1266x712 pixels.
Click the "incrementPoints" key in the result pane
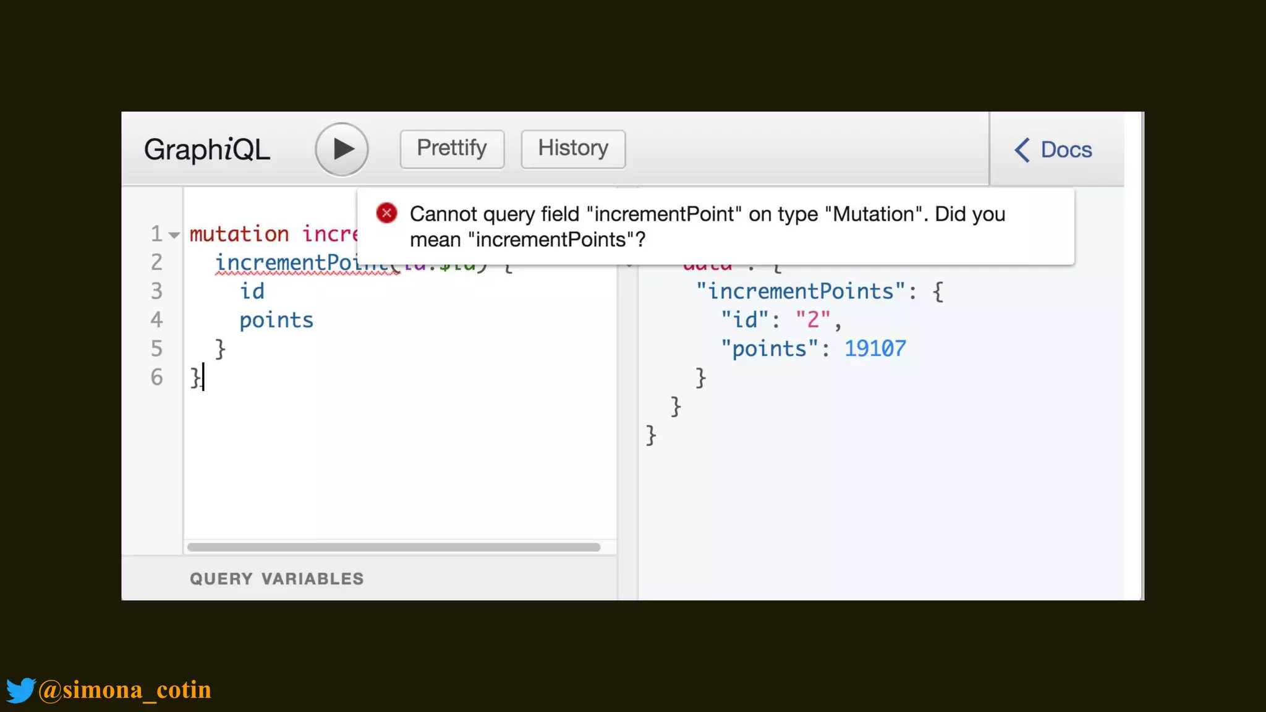(x=801, y=291)
